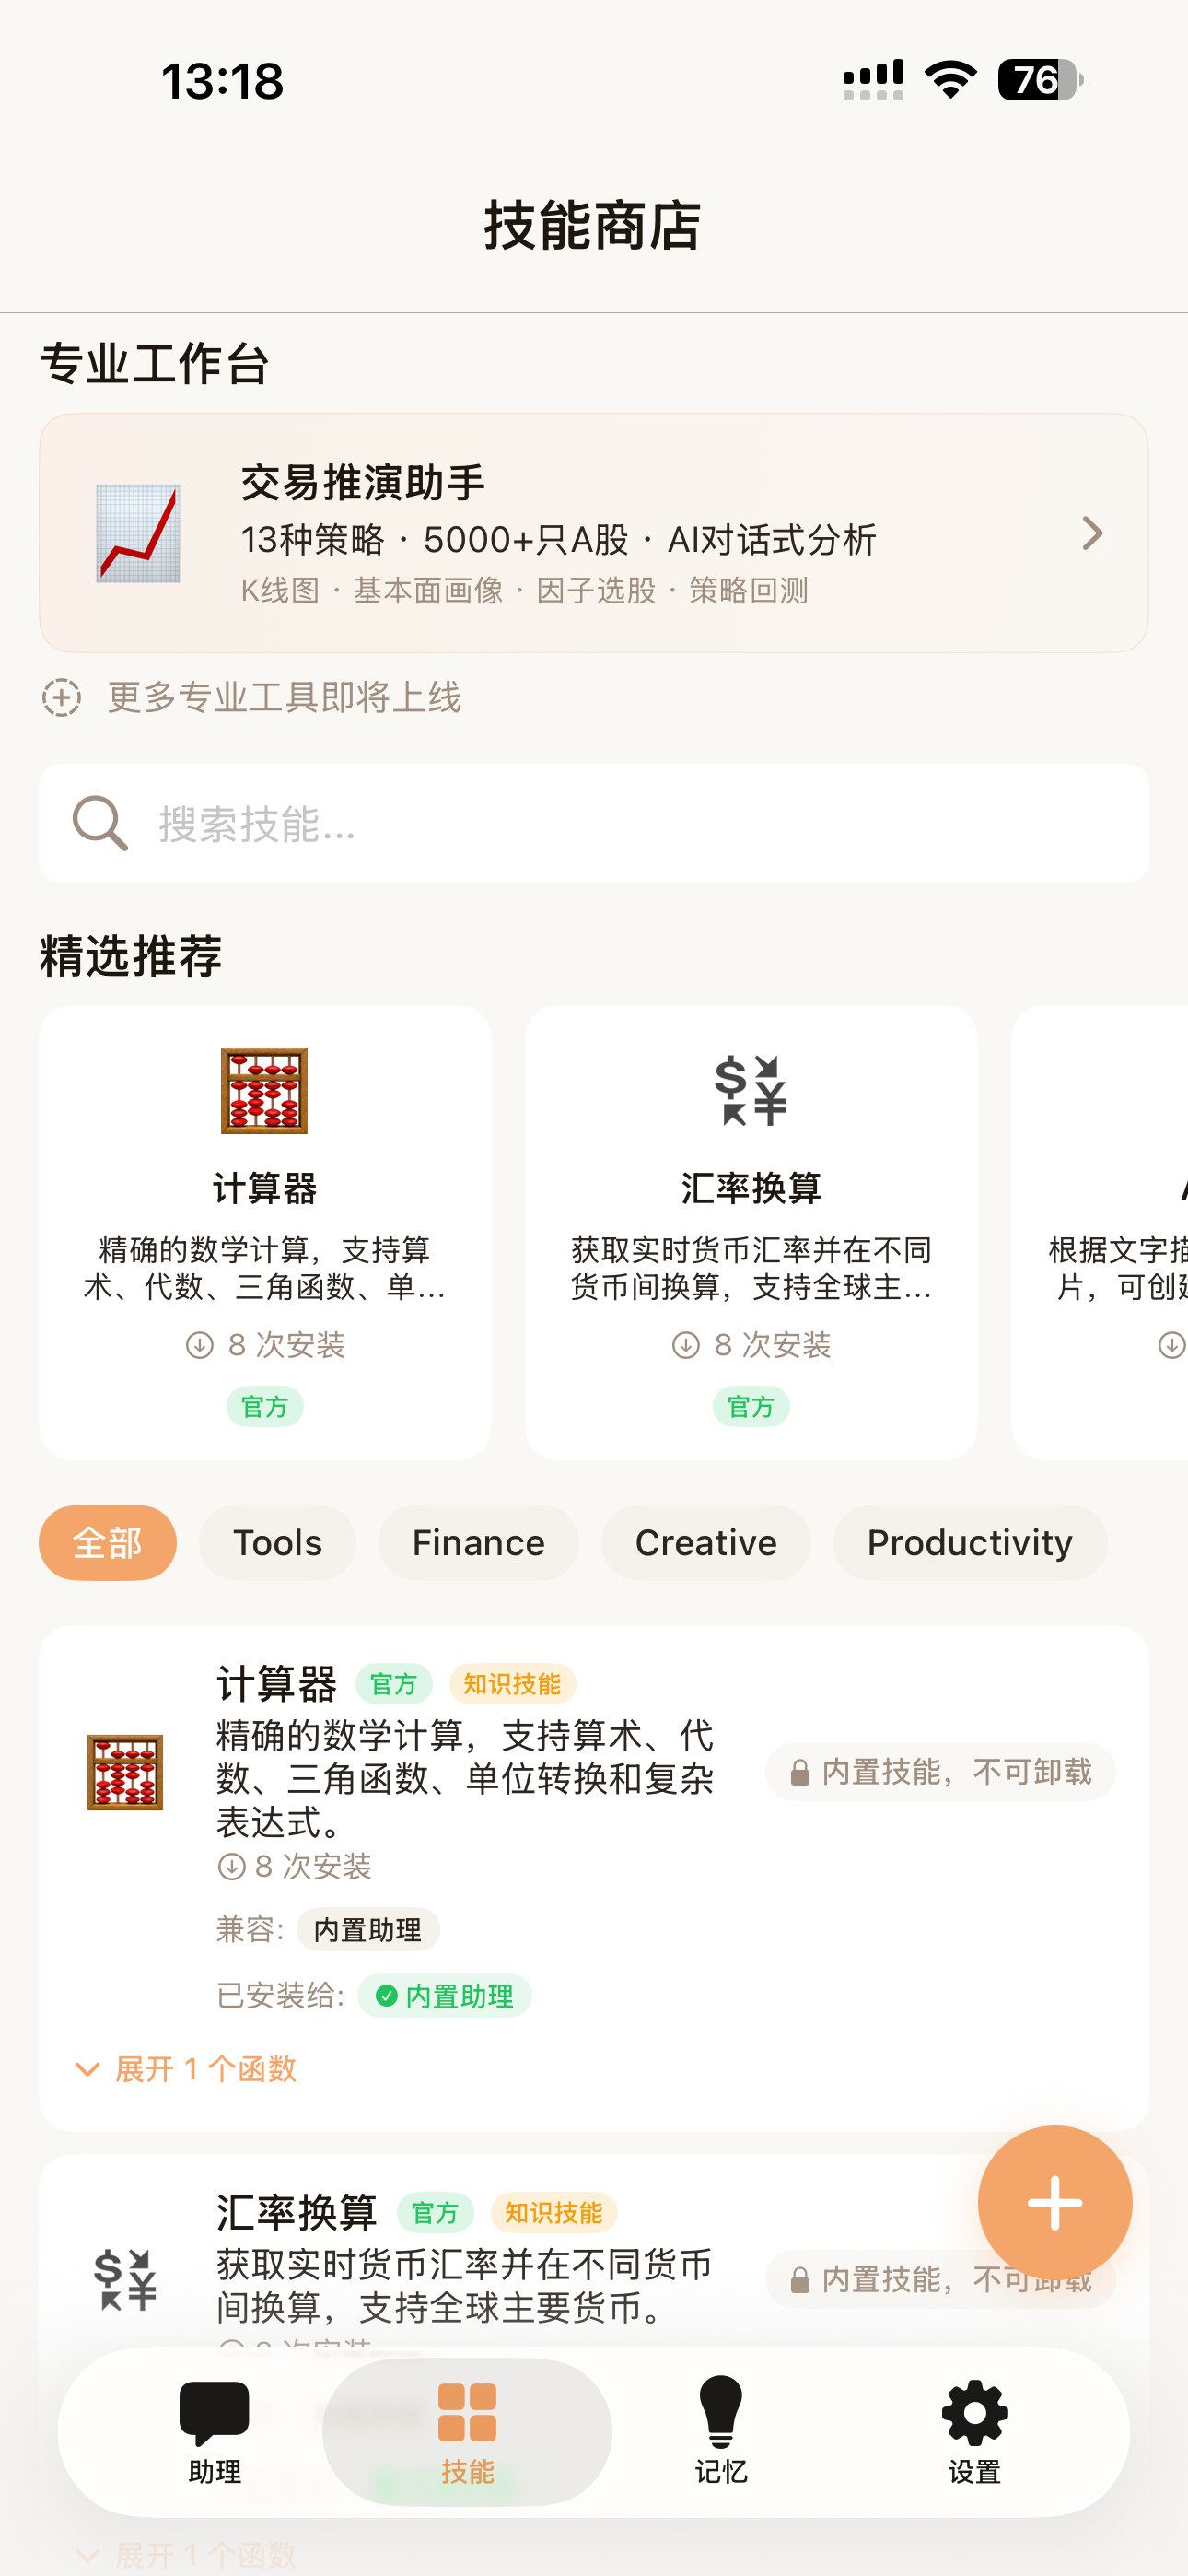Expand 展开 1 个函数 under 计算器
This screenshot has width=1188, height=2576.
(x=187, y=2069)
